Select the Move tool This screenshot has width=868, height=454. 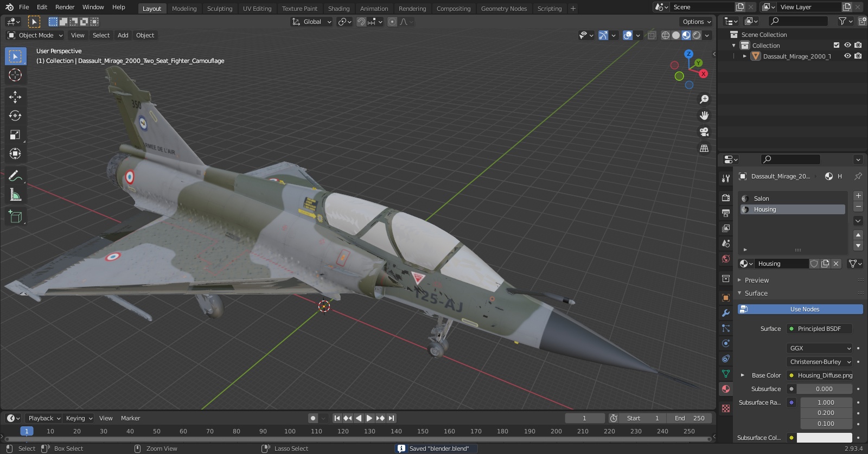(15, 97)
